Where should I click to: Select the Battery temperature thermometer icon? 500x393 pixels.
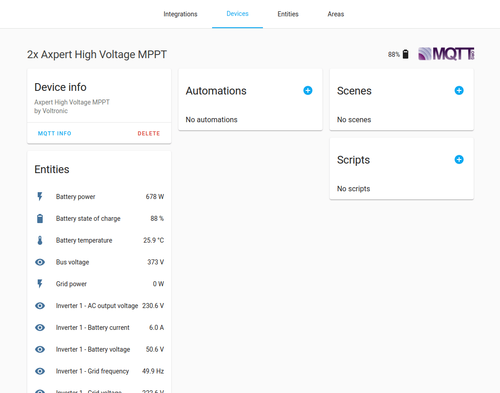[x=40, y=240]
